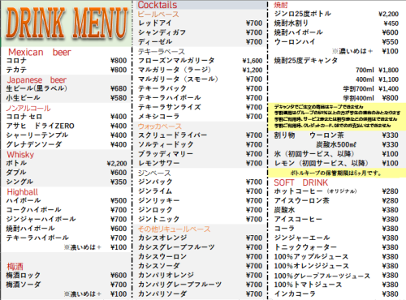Select the 'Whisky' heading

pos(20,155)
